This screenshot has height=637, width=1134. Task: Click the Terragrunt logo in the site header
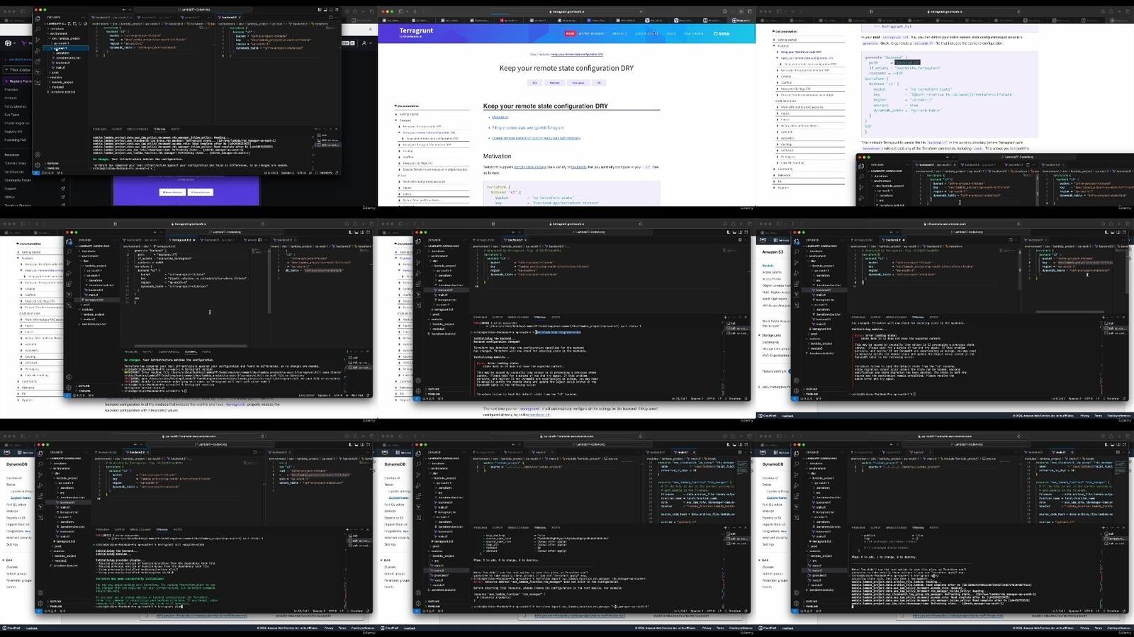[x=417, y=32]
